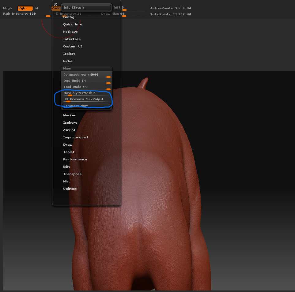Collapse the Mem section header

pos(87,69)
